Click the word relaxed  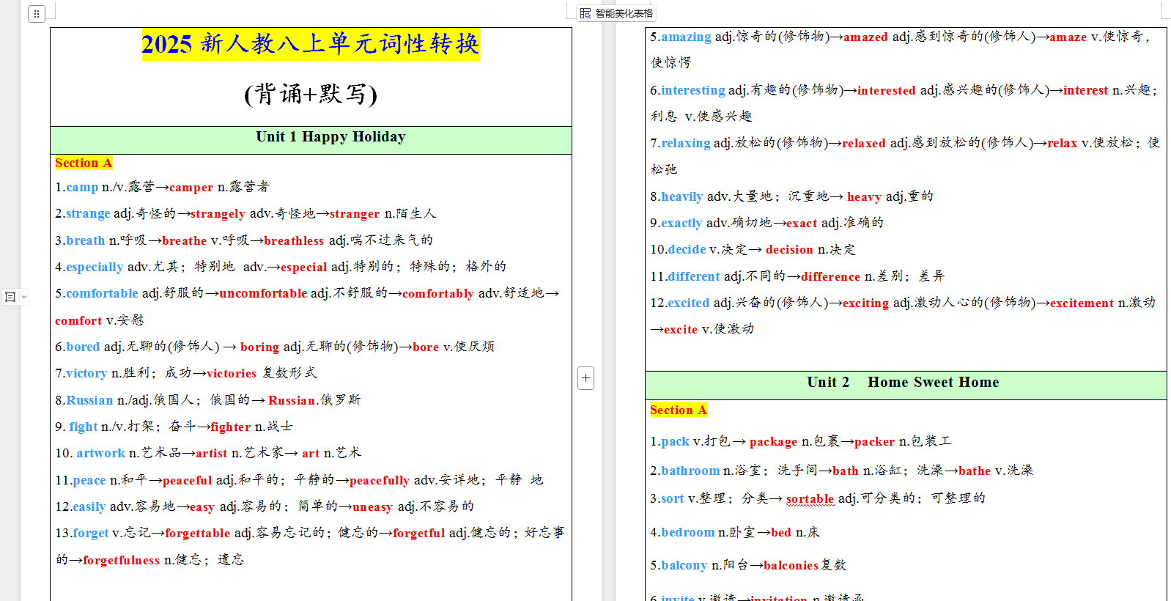pos(864,144)
